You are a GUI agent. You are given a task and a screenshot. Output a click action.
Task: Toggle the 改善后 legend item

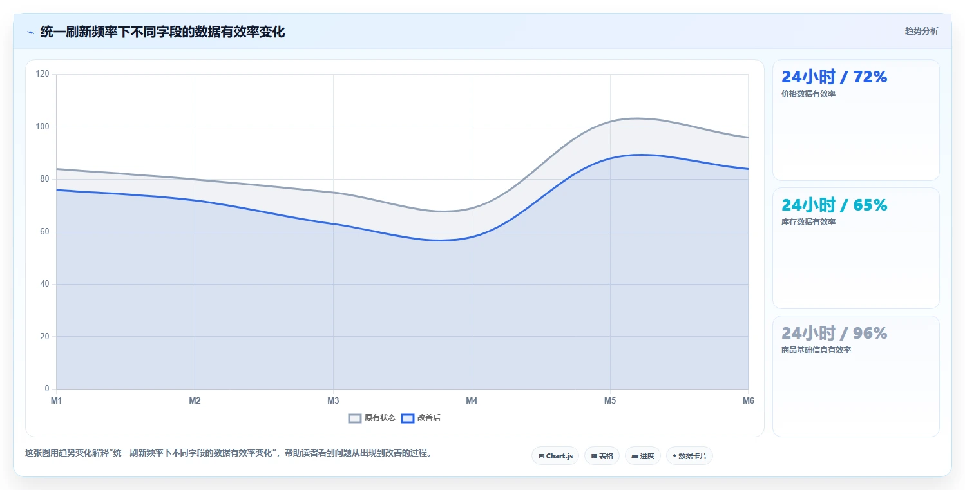point(421,418)
